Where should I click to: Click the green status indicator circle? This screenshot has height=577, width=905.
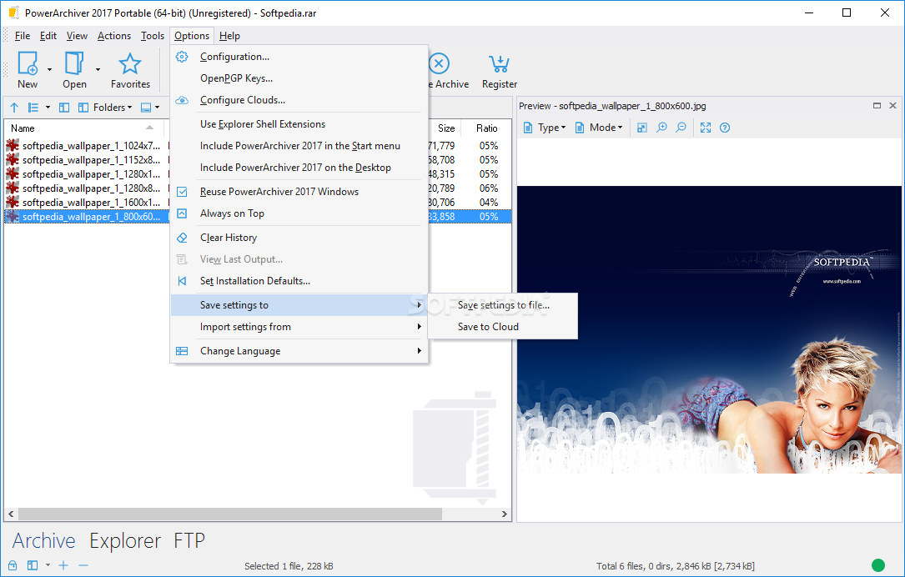pos(877,565)
